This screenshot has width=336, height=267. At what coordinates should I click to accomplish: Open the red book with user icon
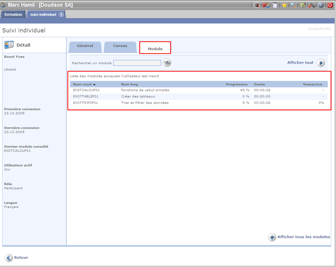point(266,5)
